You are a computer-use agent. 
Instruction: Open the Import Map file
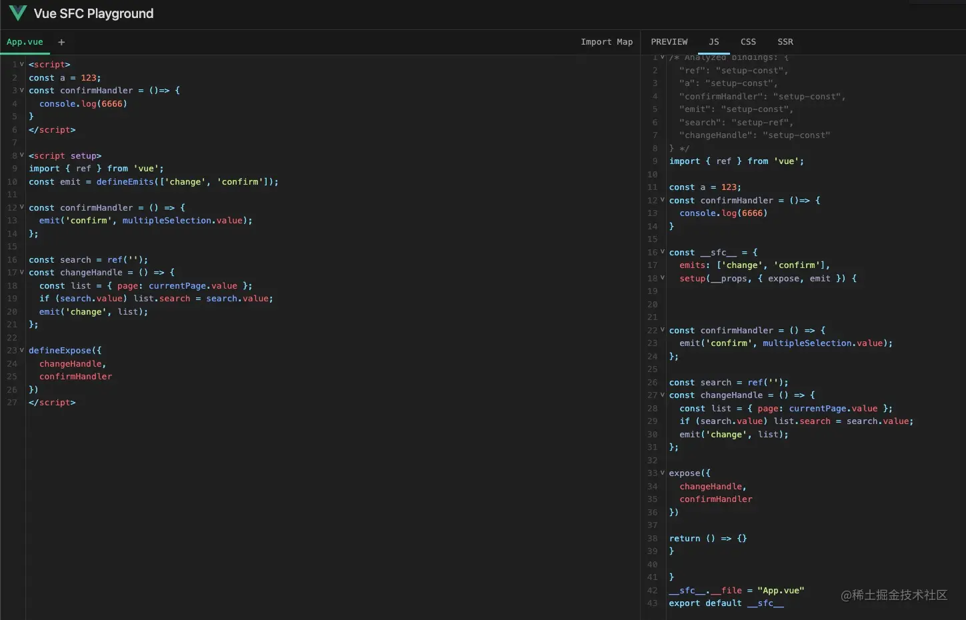click(x=607, y=42)
